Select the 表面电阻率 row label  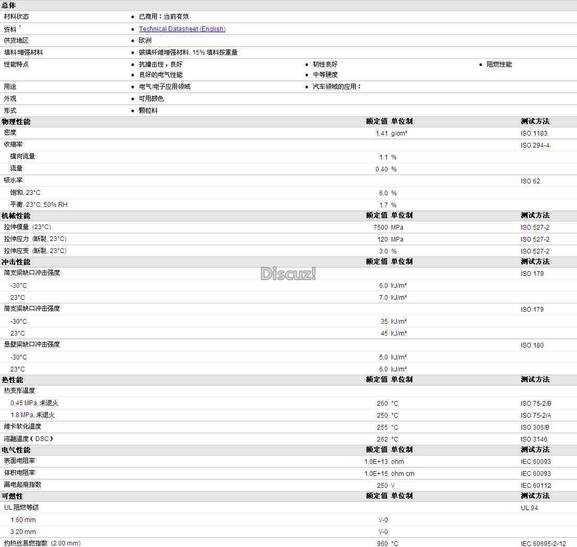(20, 461)
